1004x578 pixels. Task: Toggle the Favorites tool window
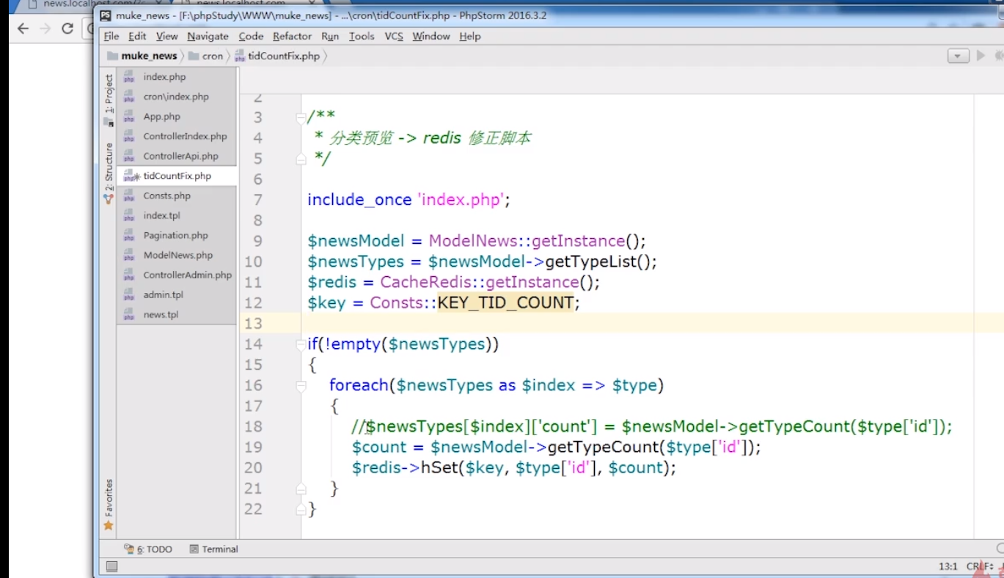pyautogui.click(x=109, y=504)
